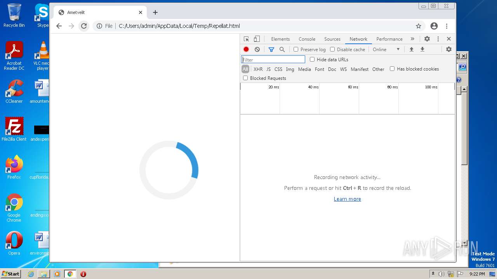Stop recording network log

246,50
